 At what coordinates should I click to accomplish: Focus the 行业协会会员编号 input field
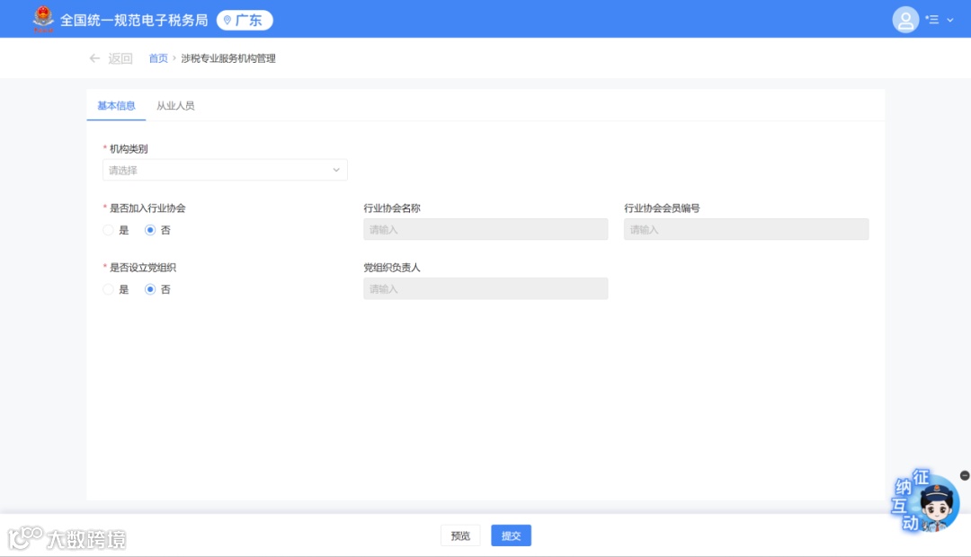point(746,229)
